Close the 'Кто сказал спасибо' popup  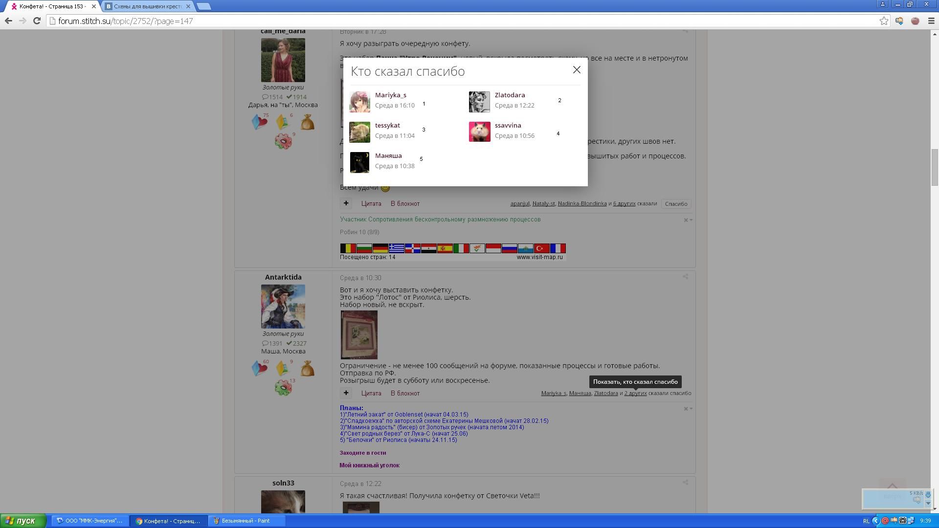577,70
